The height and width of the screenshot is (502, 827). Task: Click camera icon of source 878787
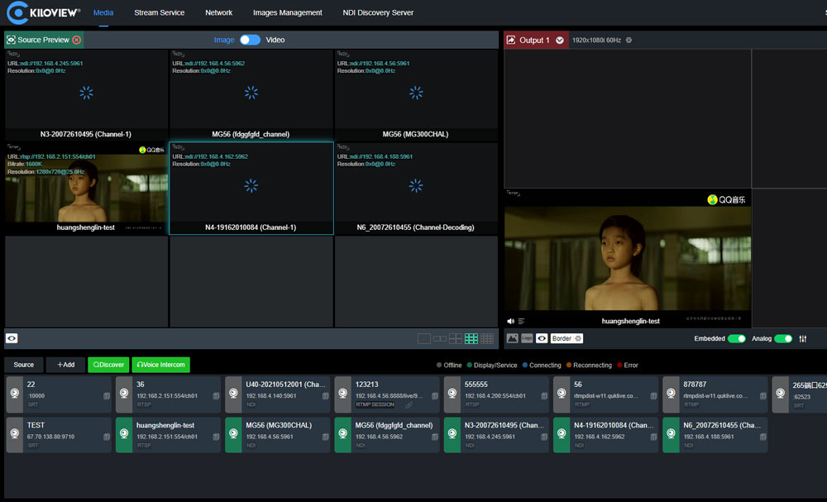[x=671, y=394]
